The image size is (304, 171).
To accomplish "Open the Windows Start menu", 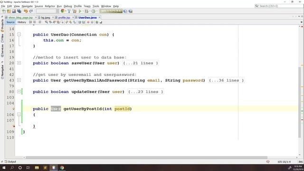I will tap(4, 168).
